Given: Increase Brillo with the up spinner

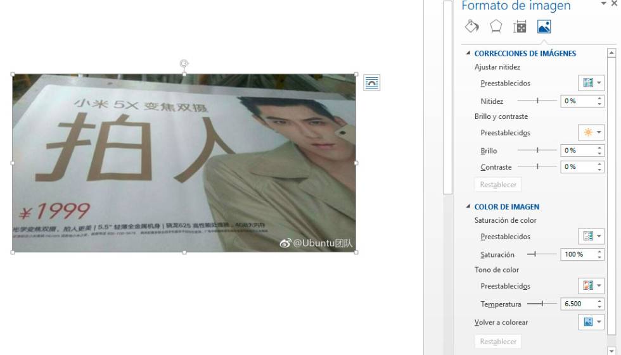Looking at the screenshot, I should (599, 148).
